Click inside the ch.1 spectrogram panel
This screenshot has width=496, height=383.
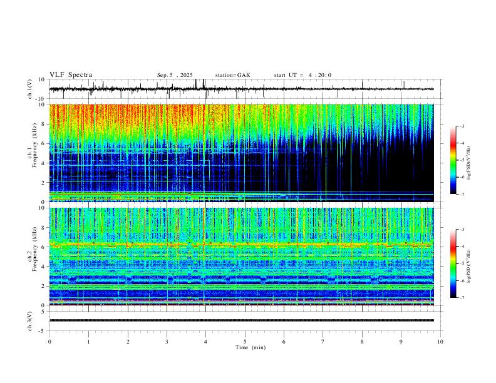[x=241, y=153]
